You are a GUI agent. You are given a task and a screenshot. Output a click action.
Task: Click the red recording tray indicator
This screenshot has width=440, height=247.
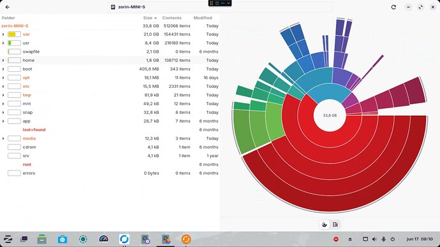coord(335,239)
